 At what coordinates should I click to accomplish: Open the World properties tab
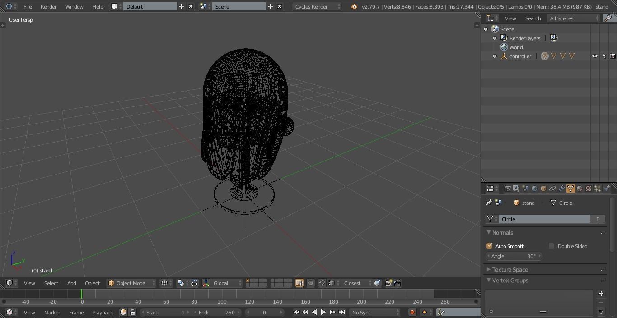pos(534,189)
